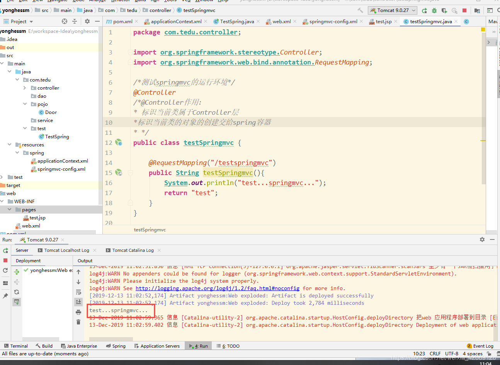Click the update application refresh icon
Screen dimensions: 500x365
tap(5, 270)
